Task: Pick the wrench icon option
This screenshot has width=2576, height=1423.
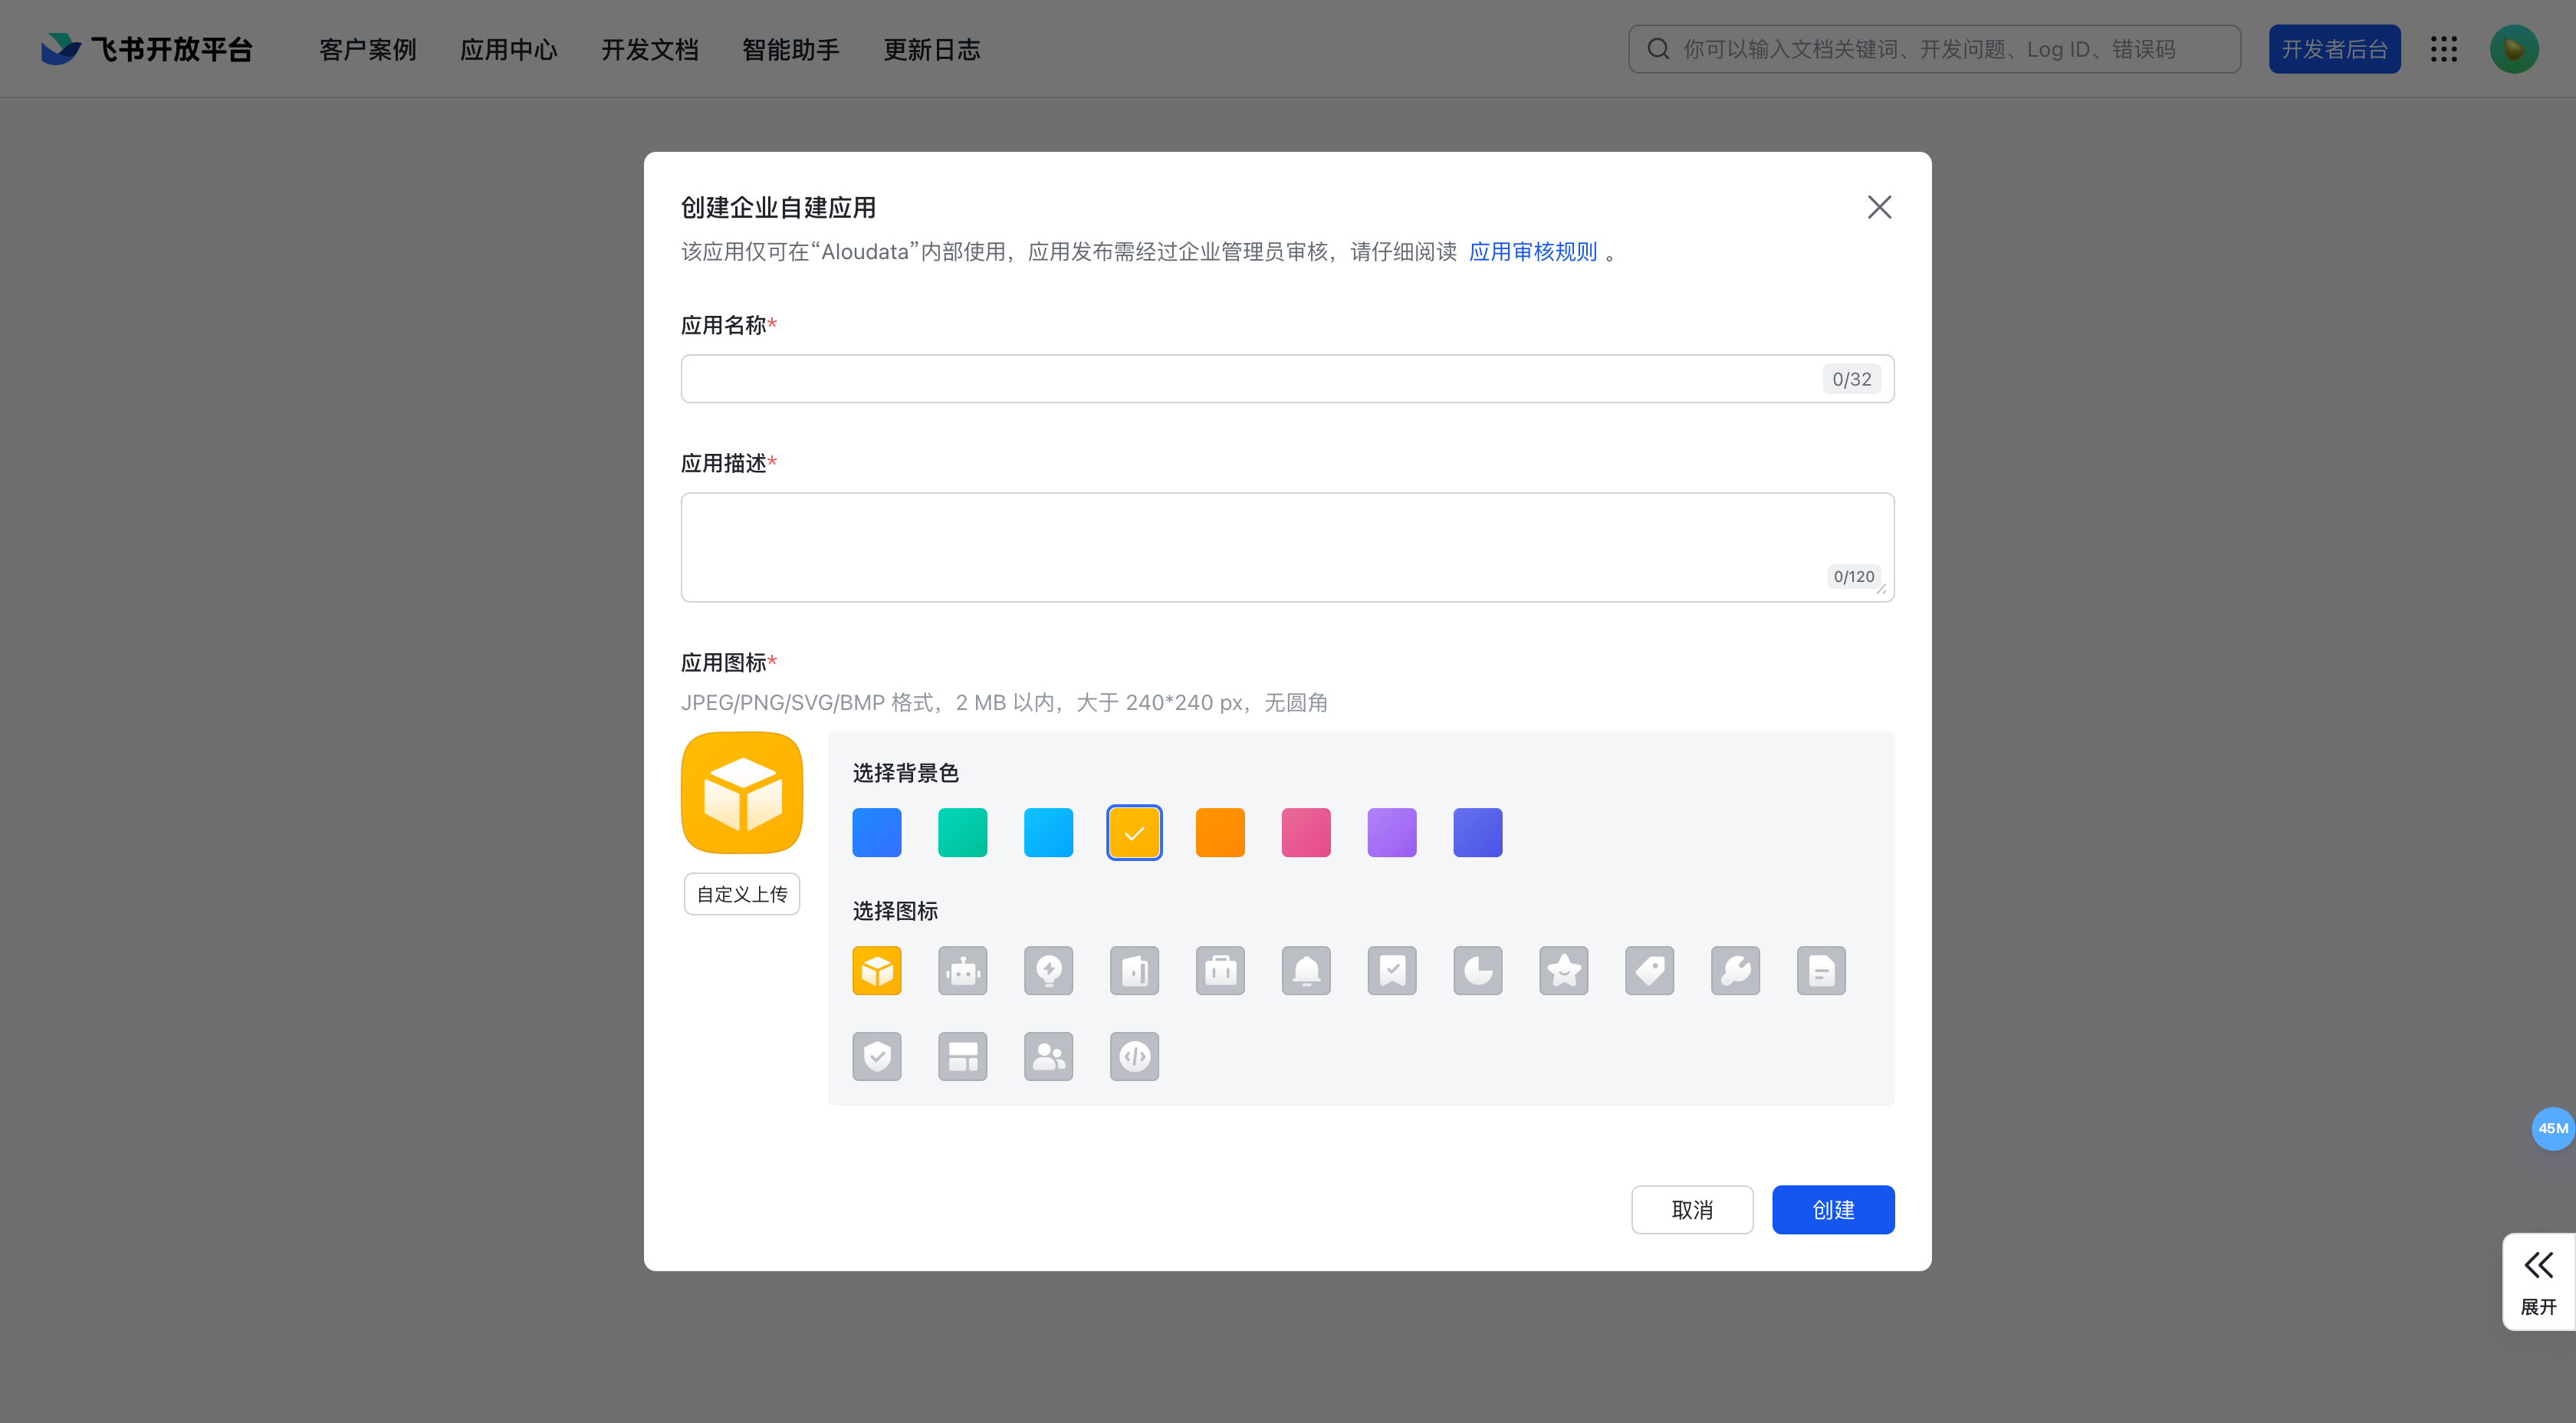Action: (x=1737, y=970)
